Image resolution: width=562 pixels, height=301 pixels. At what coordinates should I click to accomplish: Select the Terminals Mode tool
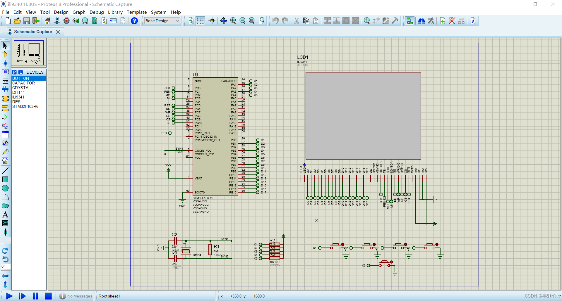click(x=5, y=108)
